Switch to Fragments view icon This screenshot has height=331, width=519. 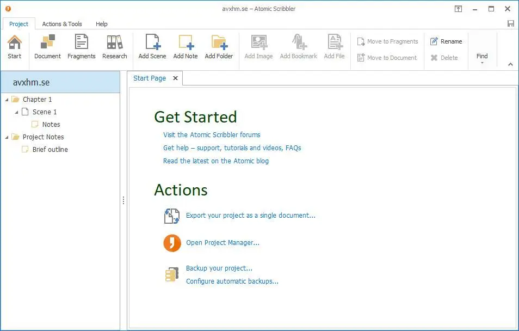point(82,42)
